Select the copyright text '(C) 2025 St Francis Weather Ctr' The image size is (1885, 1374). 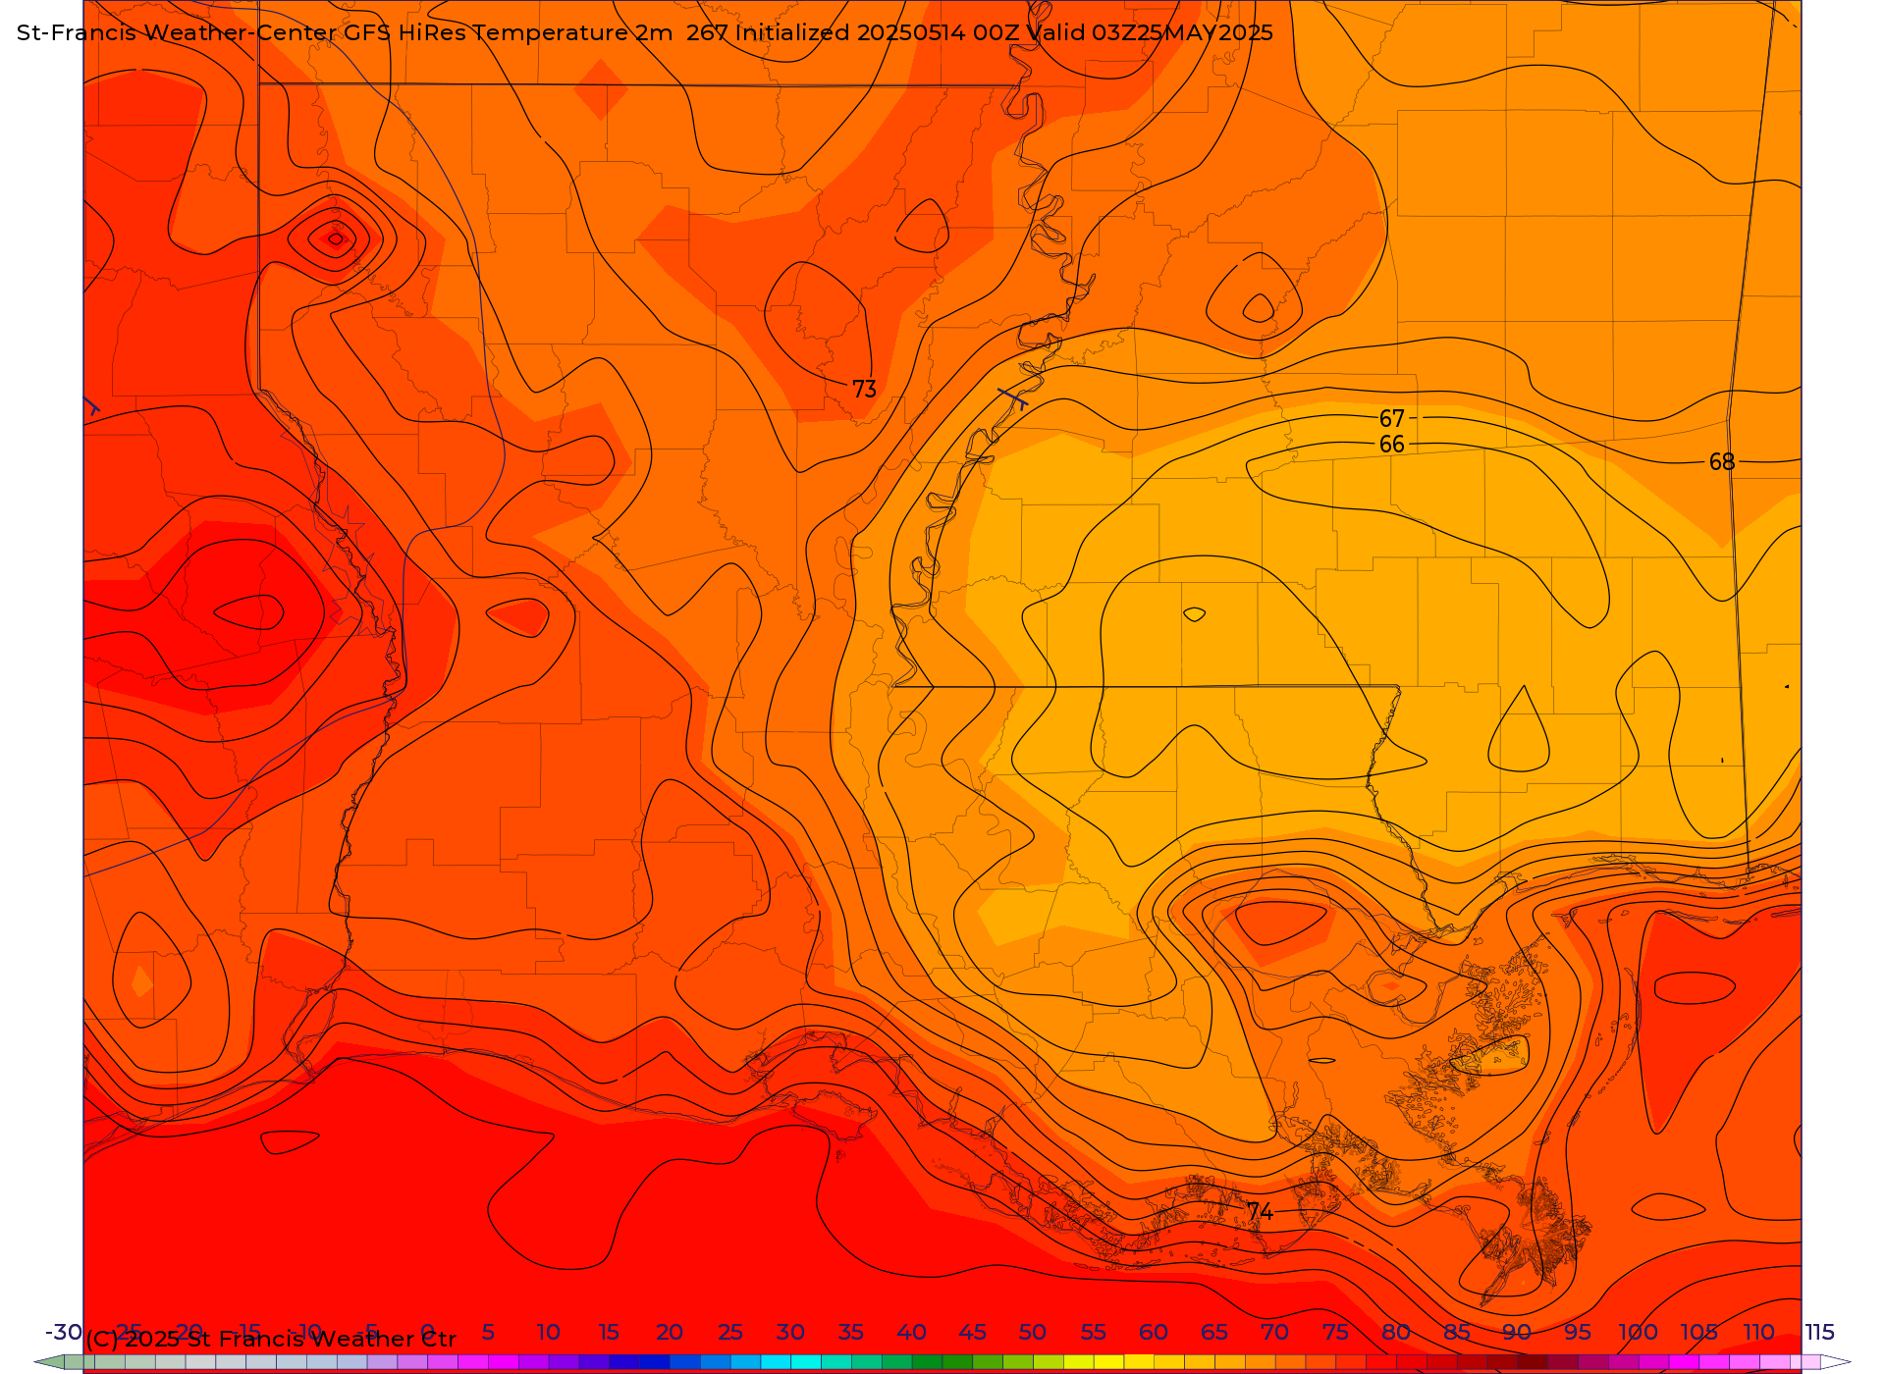[x=271, y=1339]
